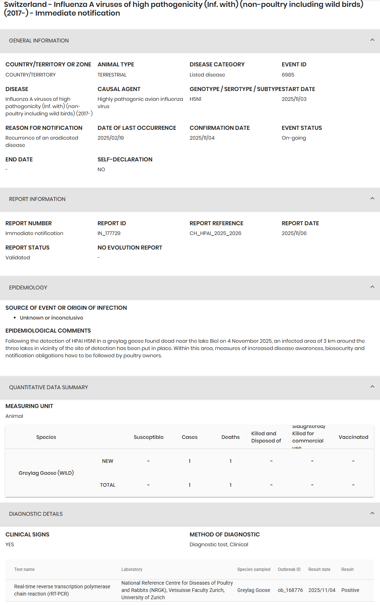380x605 pixels.
Task: Click the report ID IN_177729 value
Action: point(109,233)
